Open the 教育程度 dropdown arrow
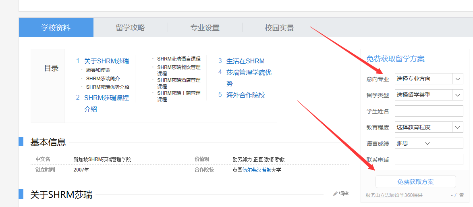This screenshot has width=473, height=207. tap(458, 127)
